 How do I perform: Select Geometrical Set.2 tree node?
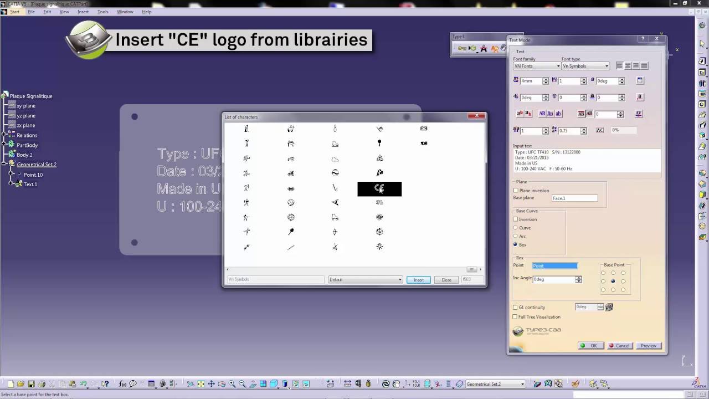coord(37,165)
